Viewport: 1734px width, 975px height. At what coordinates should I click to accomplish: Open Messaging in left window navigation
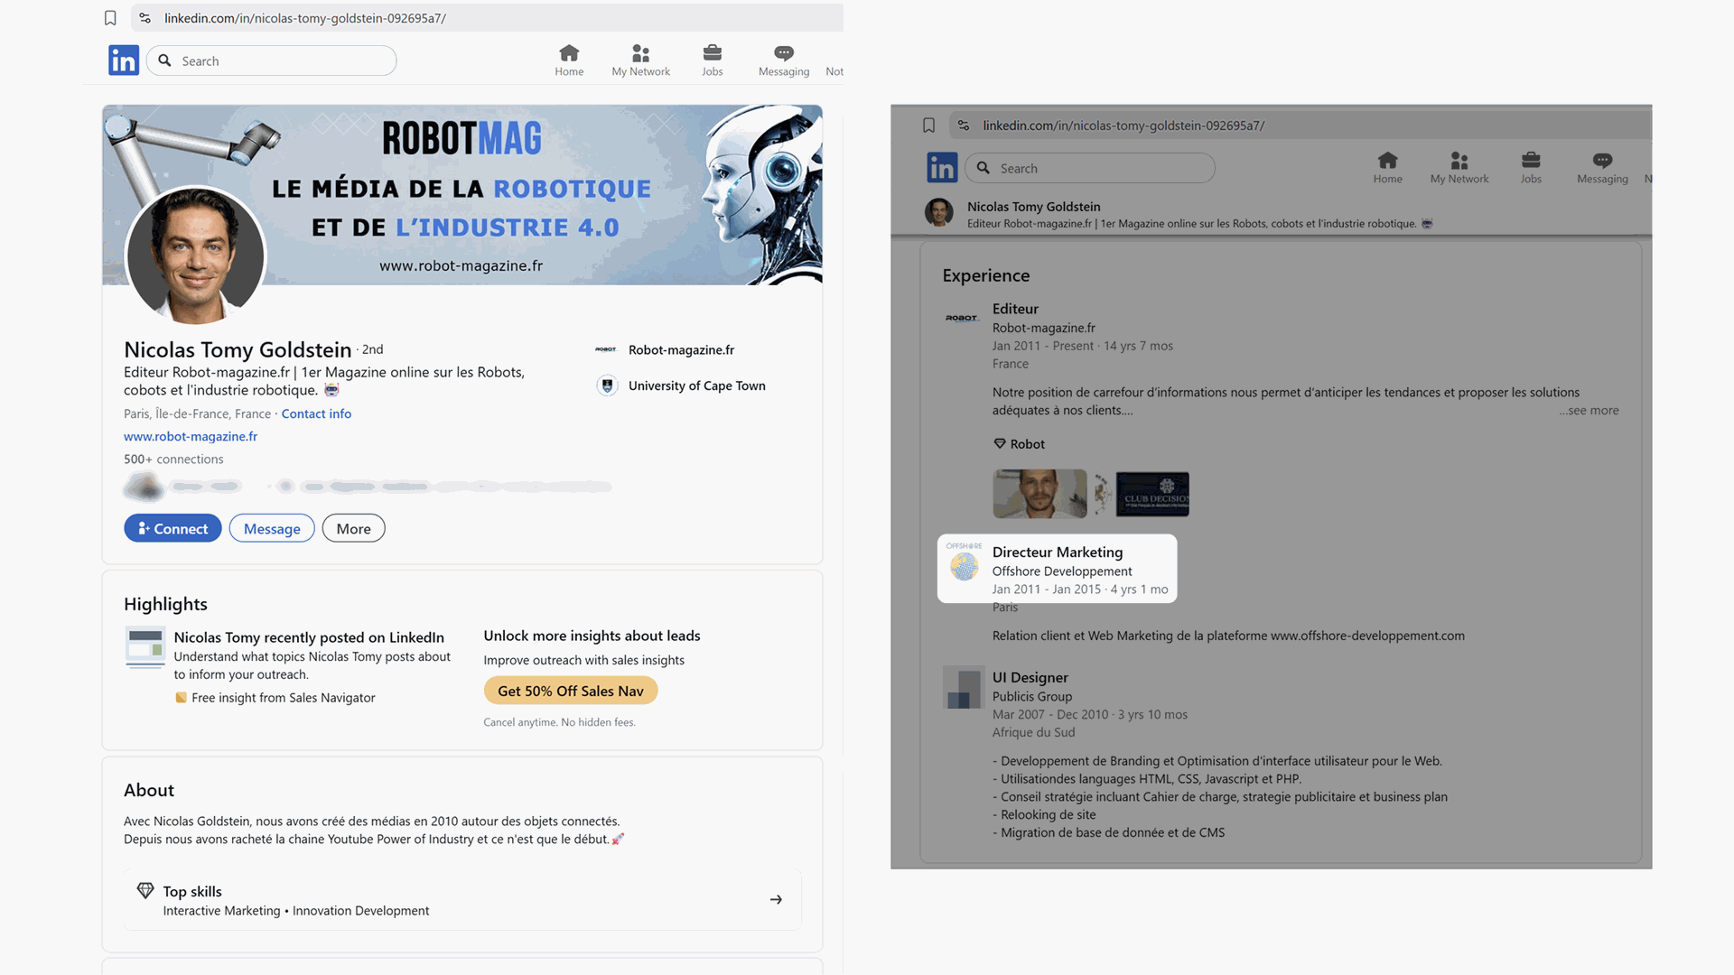click(x=784, y=60)
